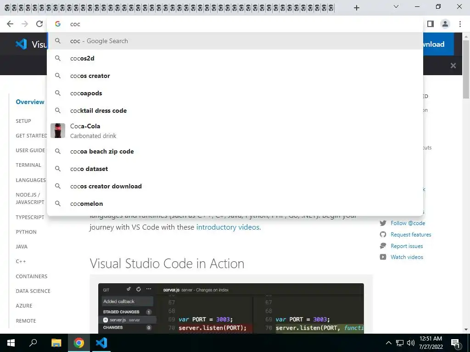Click the Visual Studio Code logo
This screenshot has width=470, height=352.
point(21,44)
